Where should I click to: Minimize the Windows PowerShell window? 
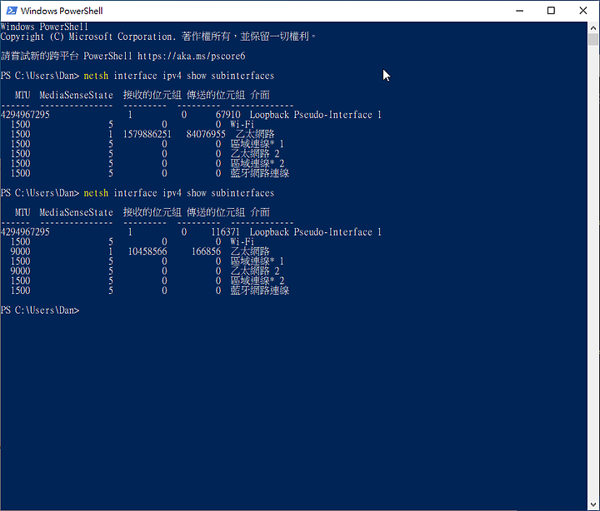coord(519,11)
